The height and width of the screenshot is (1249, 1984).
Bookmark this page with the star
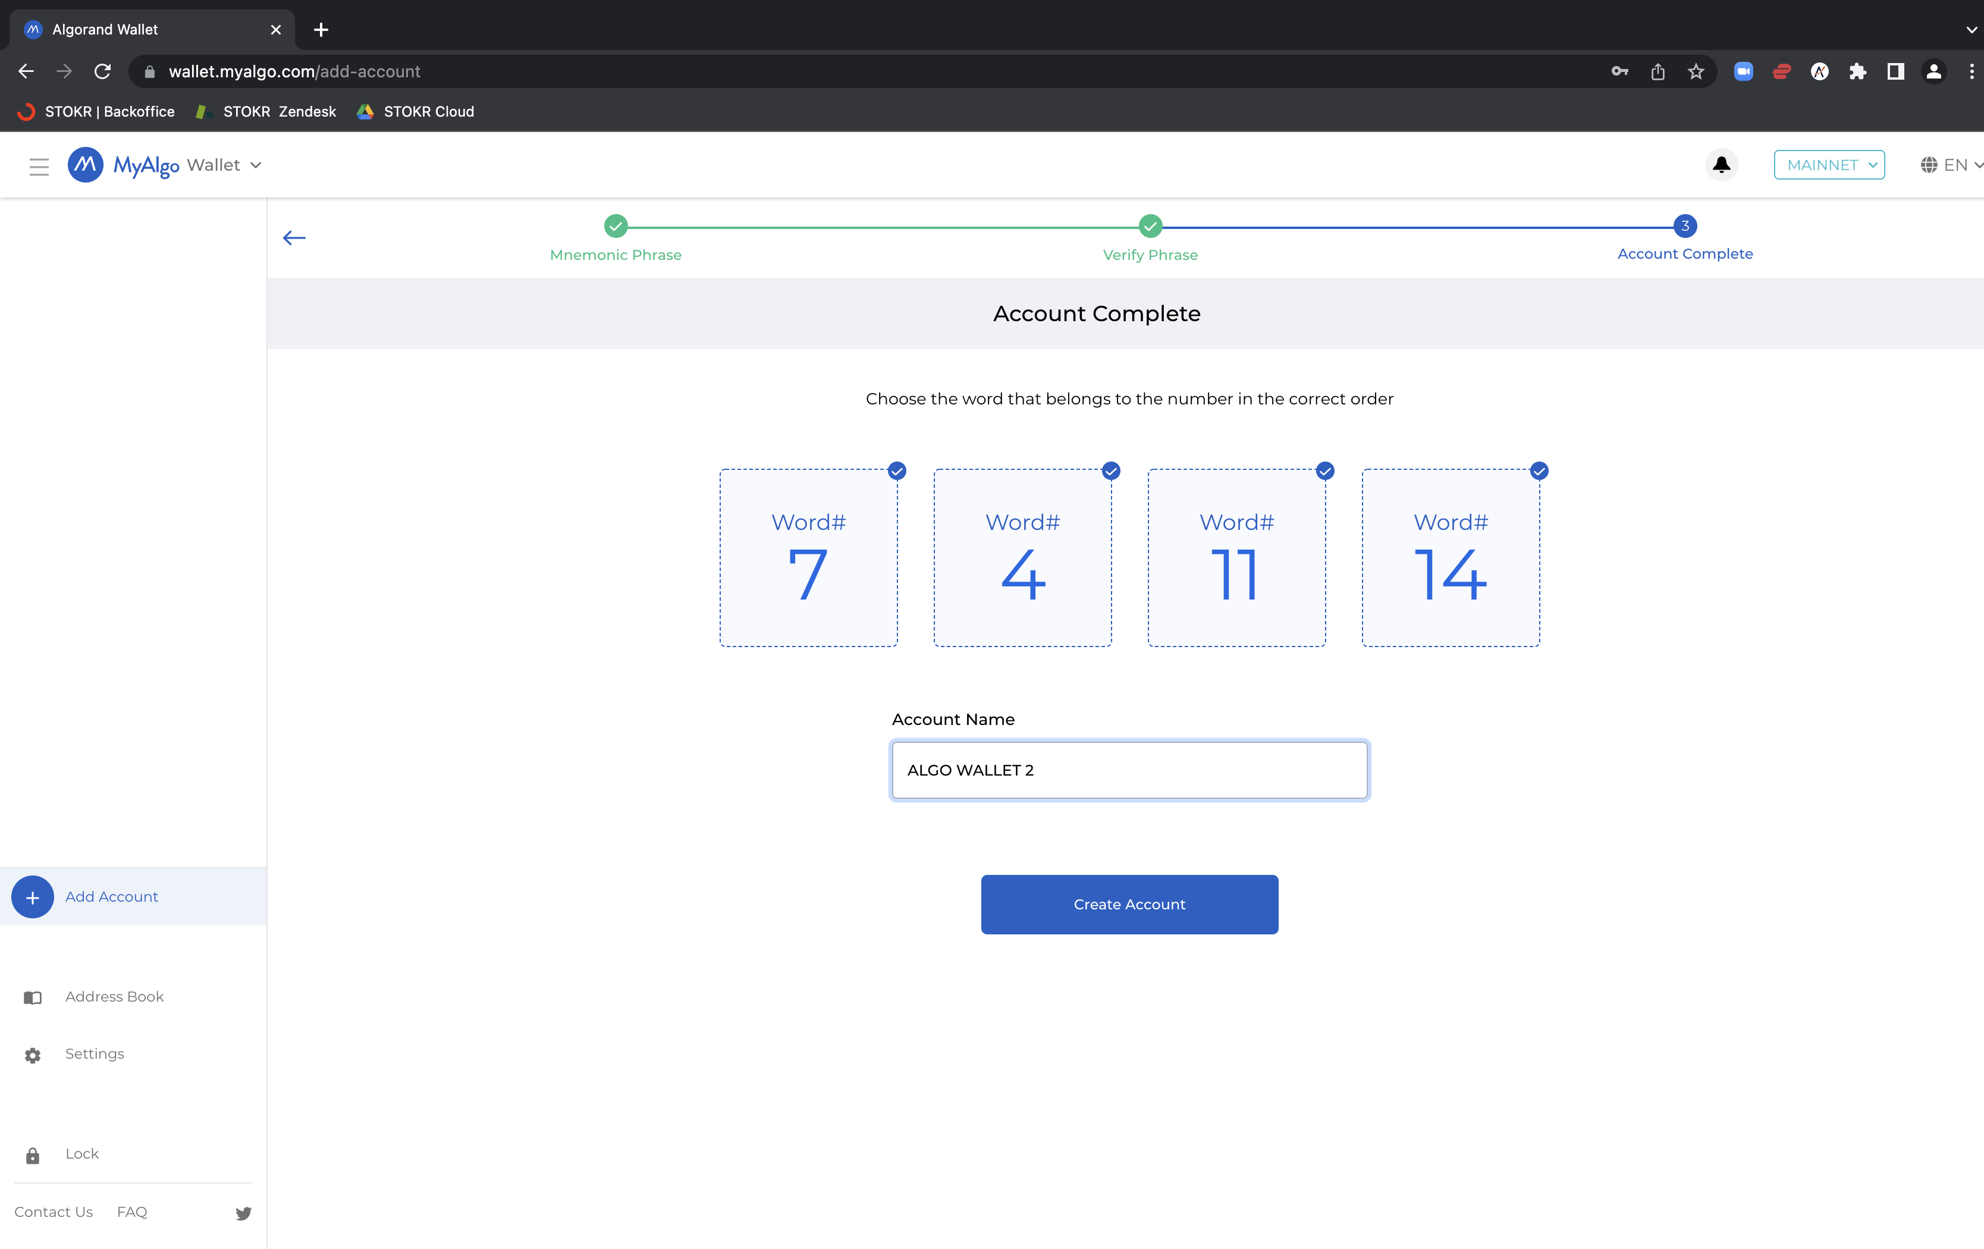click(1696, 72)
